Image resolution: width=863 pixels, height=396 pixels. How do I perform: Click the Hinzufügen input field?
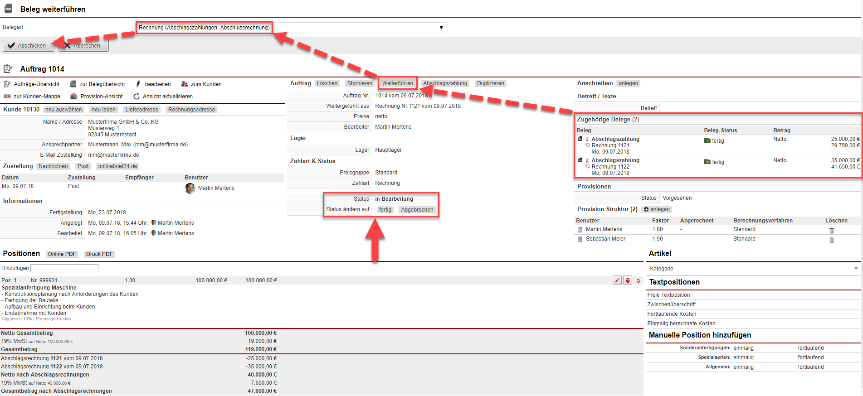64,268
